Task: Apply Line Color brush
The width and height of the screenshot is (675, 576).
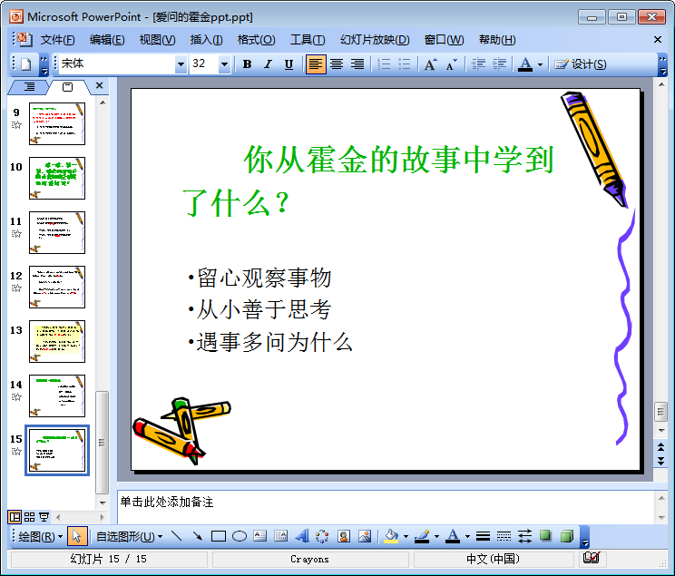Action: pos(422,536)
